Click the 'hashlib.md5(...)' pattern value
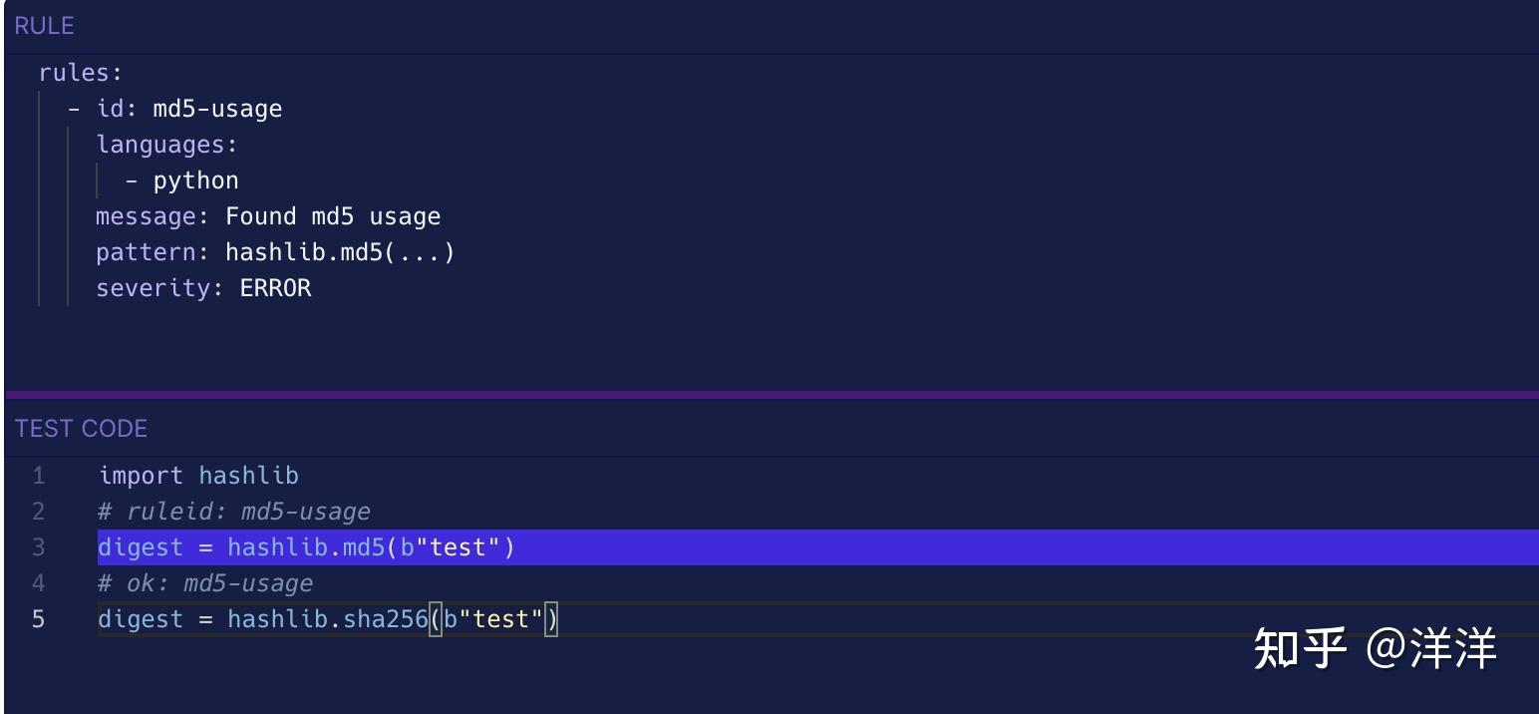 click(340, 252)
